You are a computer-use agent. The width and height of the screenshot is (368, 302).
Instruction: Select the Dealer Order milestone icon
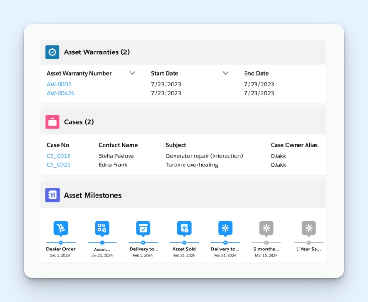coord(61,228)
